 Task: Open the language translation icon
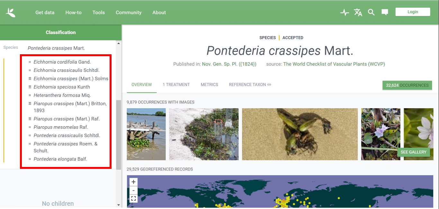pos(358,13)
